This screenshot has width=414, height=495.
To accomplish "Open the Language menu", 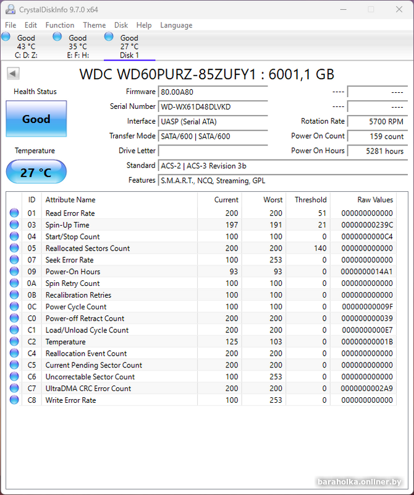I will [176, 25].
